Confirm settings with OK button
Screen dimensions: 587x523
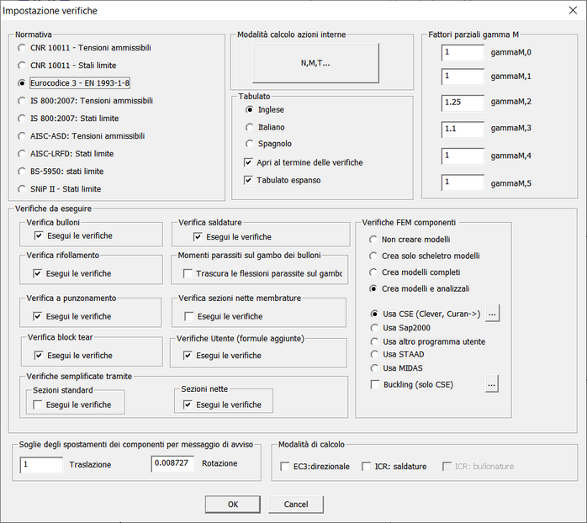point(232,504)
